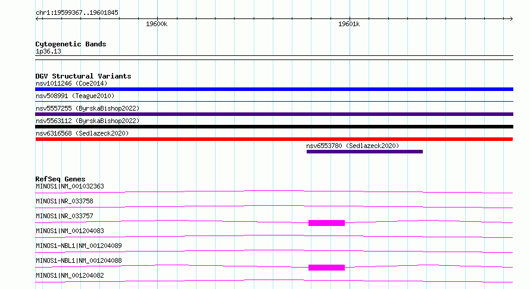Click the 19601k ruler tick label
Viewport: 530px width, 289px height.
click(349, 24)
